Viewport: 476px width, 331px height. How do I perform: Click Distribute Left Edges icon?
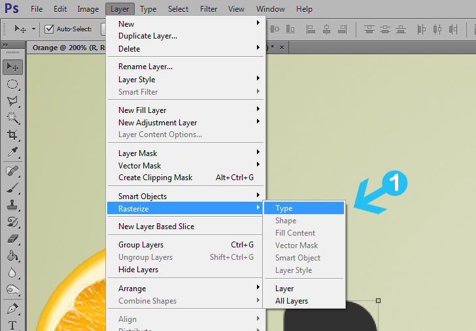(421, 29)
